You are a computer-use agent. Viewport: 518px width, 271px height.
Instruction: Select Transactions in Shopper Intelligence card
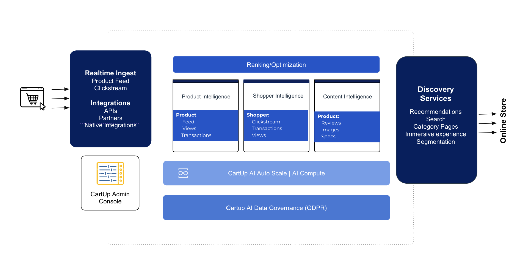click(x=267, y=129)
